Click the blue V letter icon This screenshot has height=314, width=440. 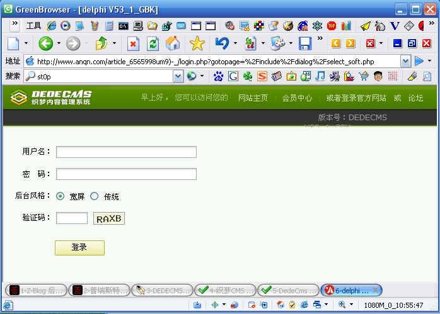click(x=395, y=26)
